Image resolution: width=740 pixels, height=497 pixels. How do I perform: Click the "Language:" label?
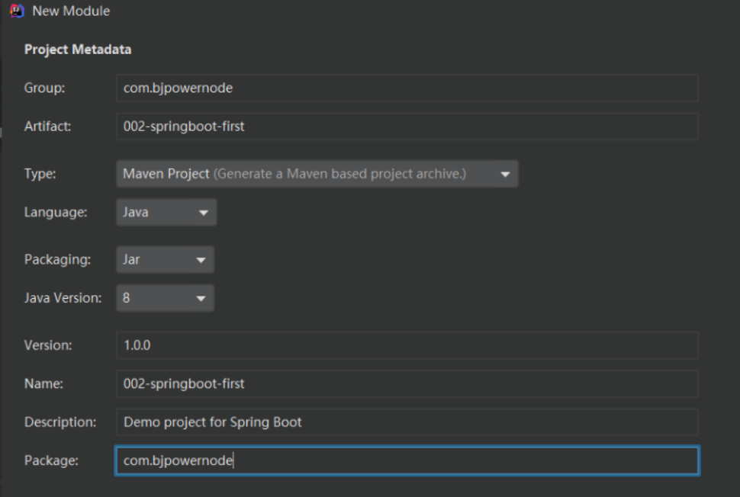(56, 213)
